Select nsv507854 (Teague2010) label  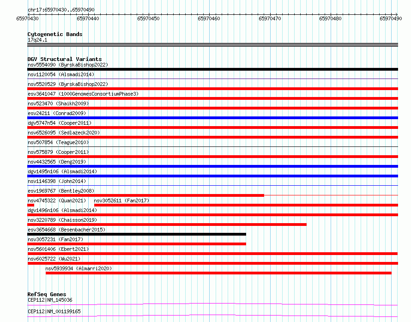click(x=58, y=142)
